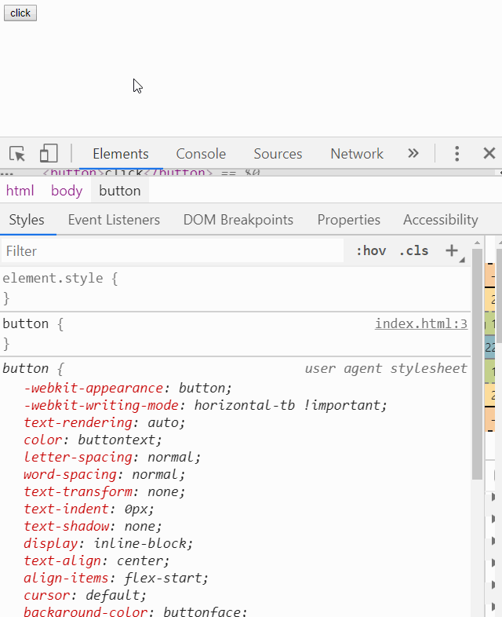This screenshot has width=502, height=617.
Task: Activate the inspect element picker icon
Action: coord(17,153)
